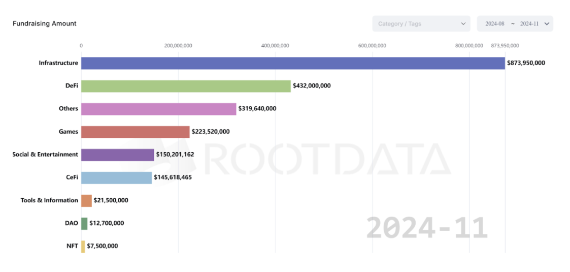The height and width of the screenshot is (272, 570).
Task: Click the Games category label
Action: pyautogui.click(x=69, y=132)
